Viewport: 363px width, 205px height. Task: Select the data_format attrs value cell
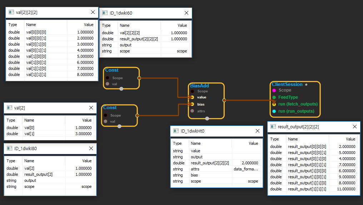point(246,169)
